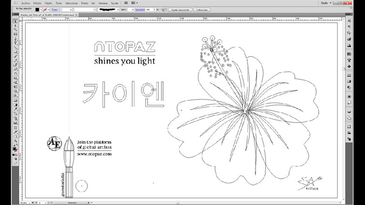Open the Appearance panel icon

349,96
